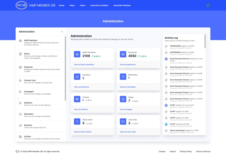
Task: Follow the View all elections link
Action: (x=81, y=87)
